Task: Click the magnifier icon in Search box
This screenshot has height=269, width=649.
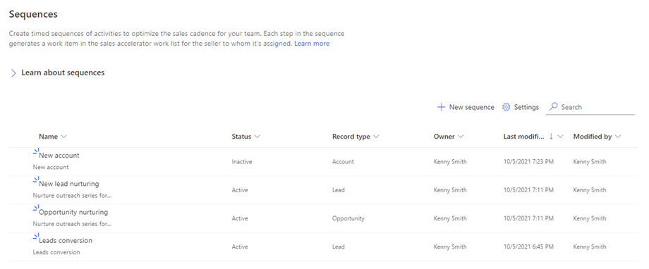Action: (x=553, y=106)
